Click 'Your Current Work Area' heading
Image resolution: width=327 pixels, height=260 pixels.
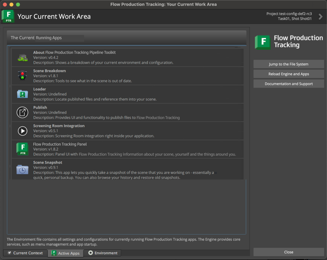click(x=54, y=16)
